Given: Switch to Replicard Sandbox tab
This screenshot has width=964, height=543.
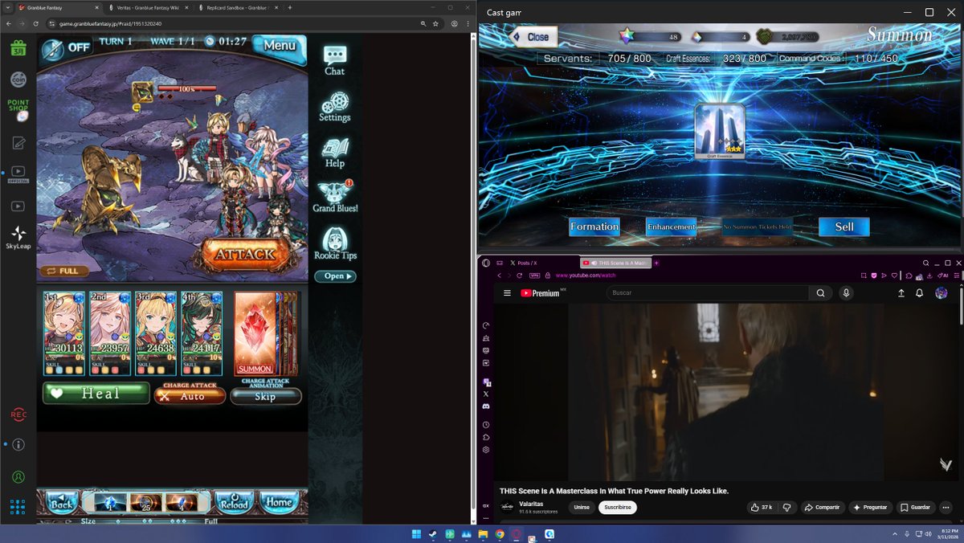Looking at the screenshot, I should [x=238, y=7].
